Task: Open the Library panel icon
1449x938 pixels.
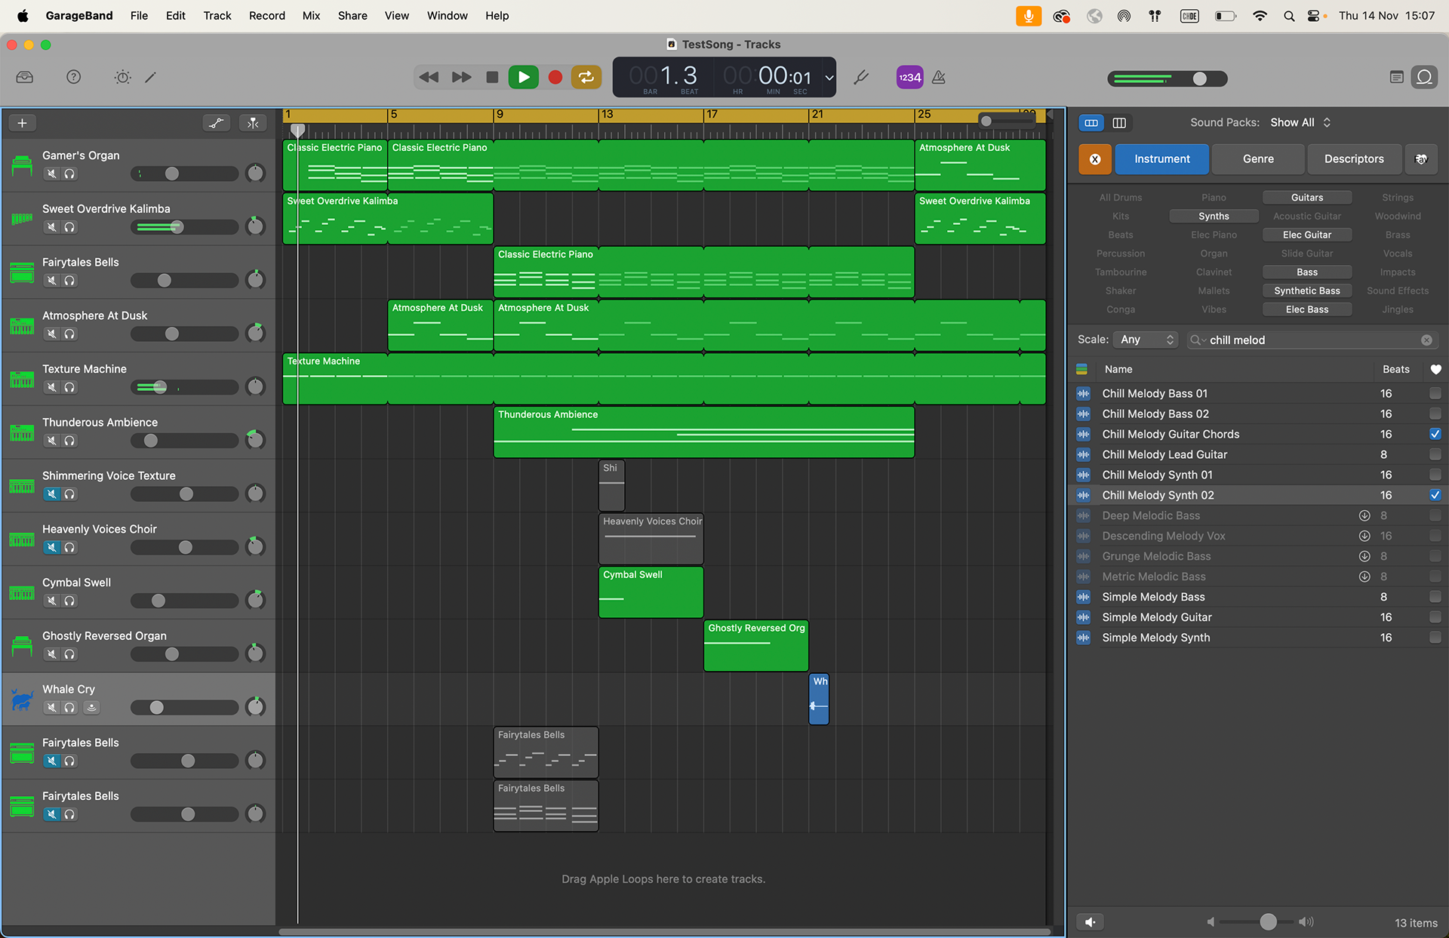Action: 25,77
